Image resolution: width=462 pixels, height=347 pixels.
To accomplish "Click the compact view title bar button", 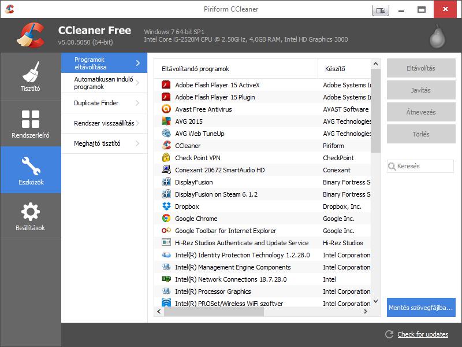I will pos(381,10).
